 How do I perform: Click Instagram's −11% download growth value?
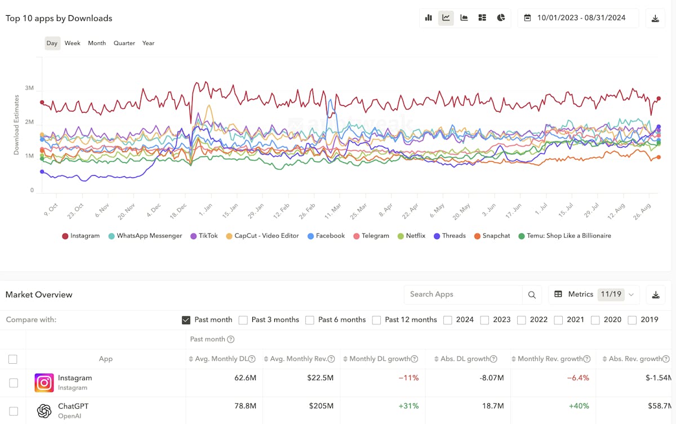pos(409,378)
